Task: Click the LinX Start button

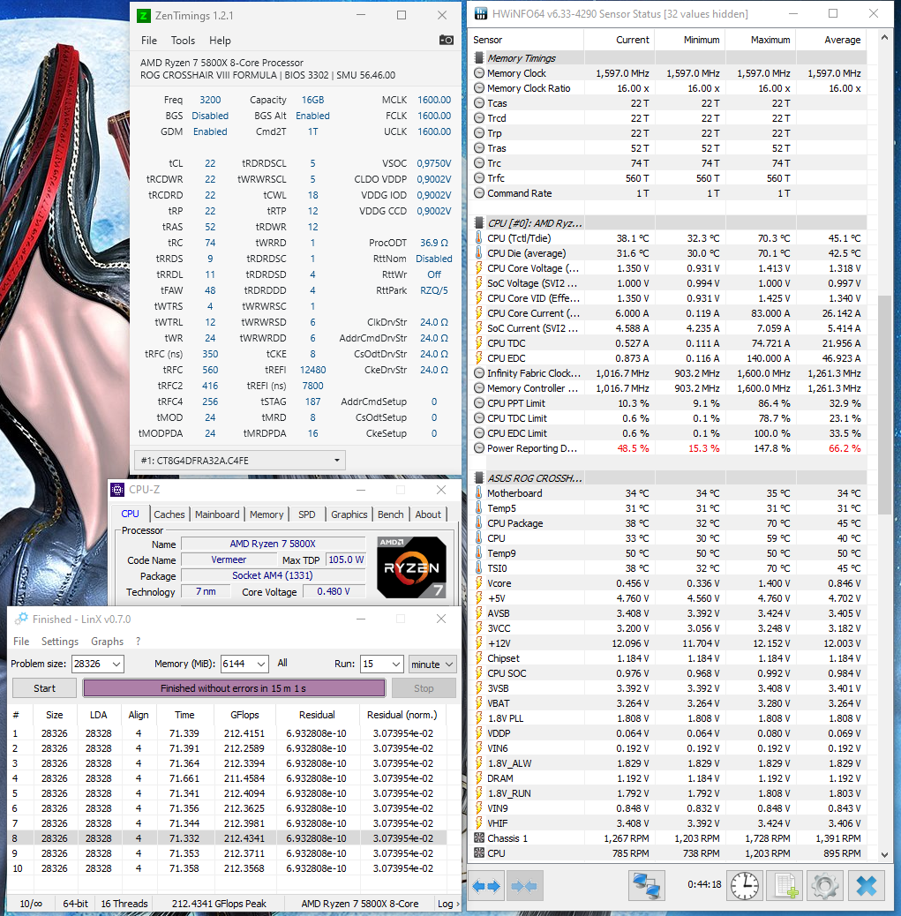Action: (44, 688)
